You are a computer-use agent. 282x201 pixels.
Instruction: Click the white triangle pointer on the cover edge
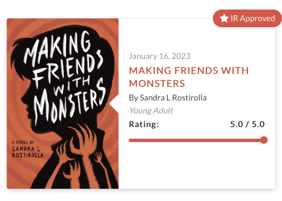(114, 104)
